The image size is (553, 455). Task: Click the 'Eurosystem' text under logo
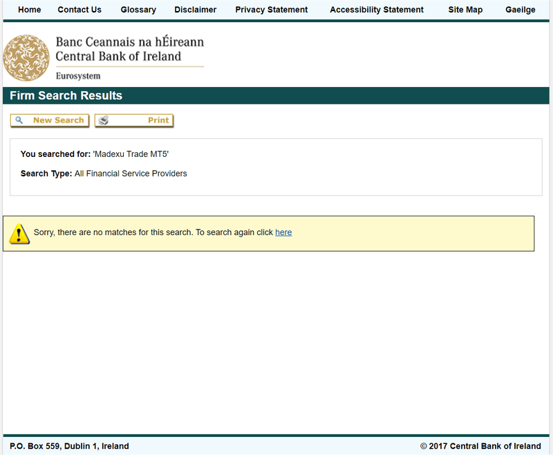pos(78,76)
